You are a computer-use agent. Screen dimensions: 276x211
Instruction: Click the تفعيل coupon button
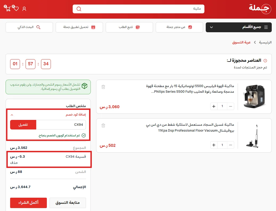click(x=23, y=125)
